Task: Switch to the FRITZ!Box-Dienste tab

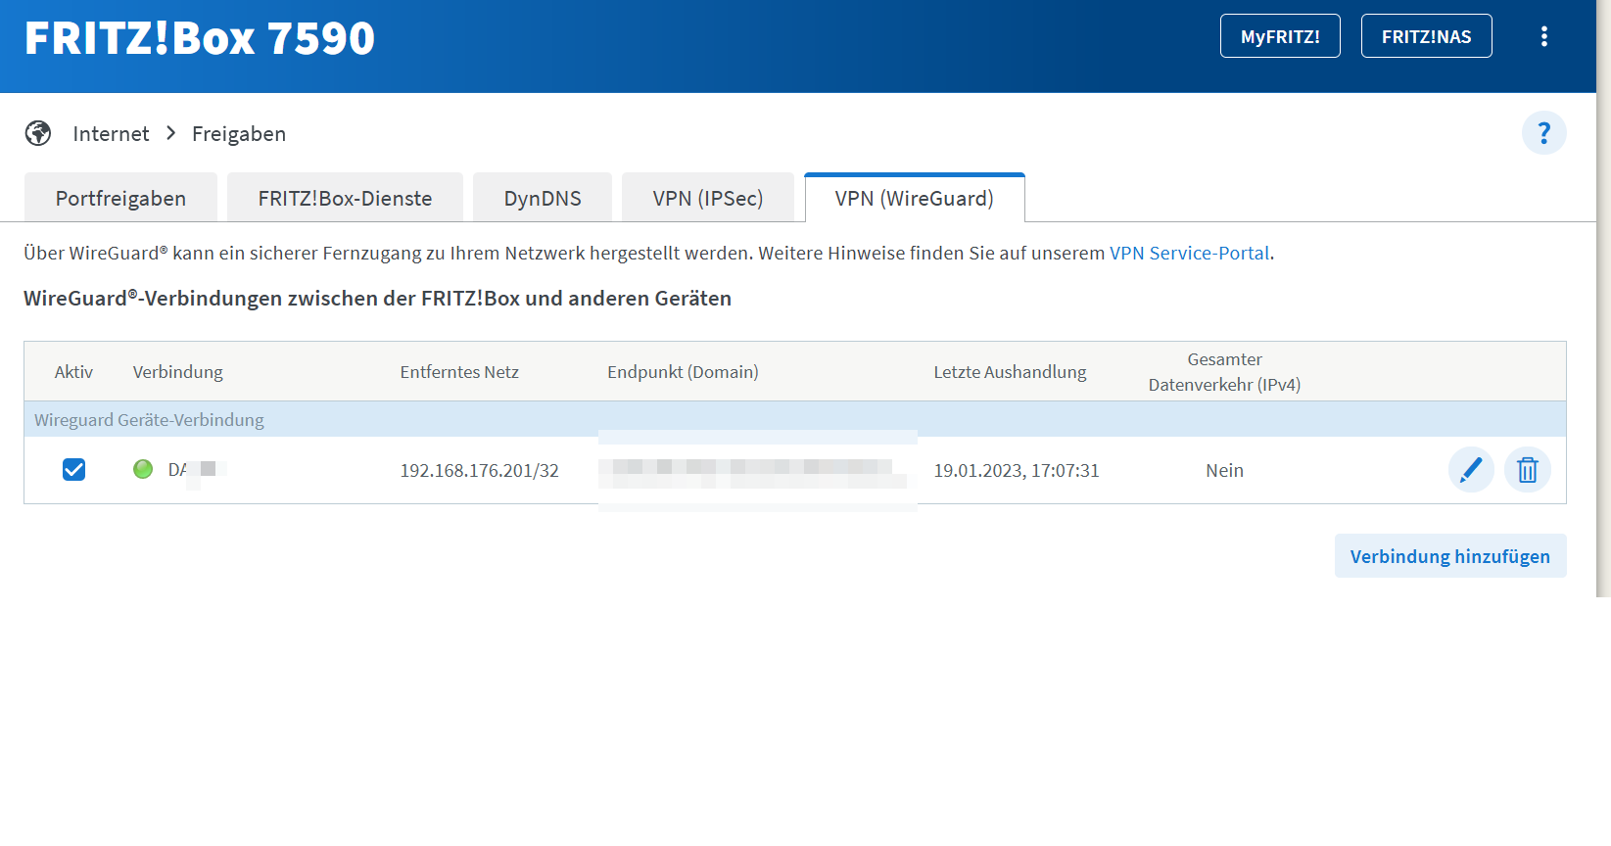Action: 345,198
